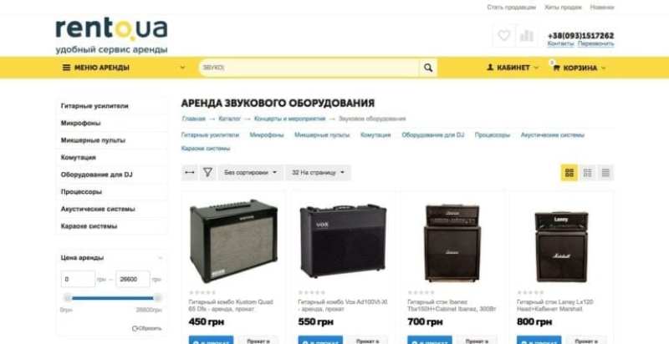Open the cart icon Корзина
The height and width of the screenshot is (344, 669).
click(579, 68)
